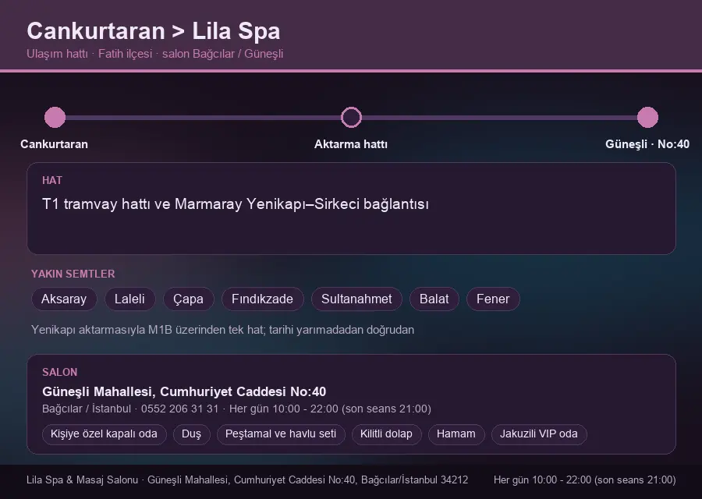
Task: Click the YAKIN SEMTLER label
Action: click(73, 274)
